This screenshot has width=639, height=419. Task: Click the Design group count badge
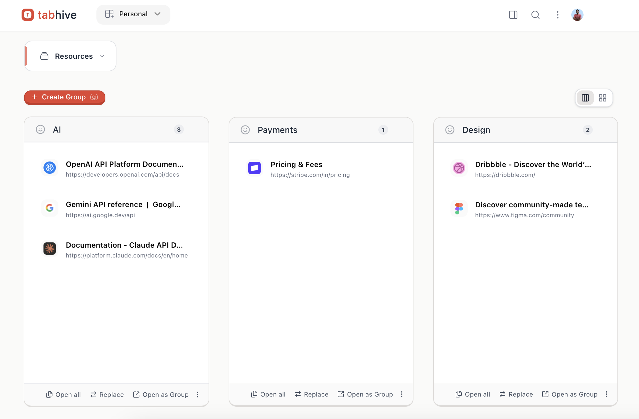(588, 130)
